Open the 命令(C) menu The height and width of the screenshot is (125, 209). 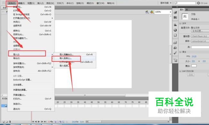70,3
